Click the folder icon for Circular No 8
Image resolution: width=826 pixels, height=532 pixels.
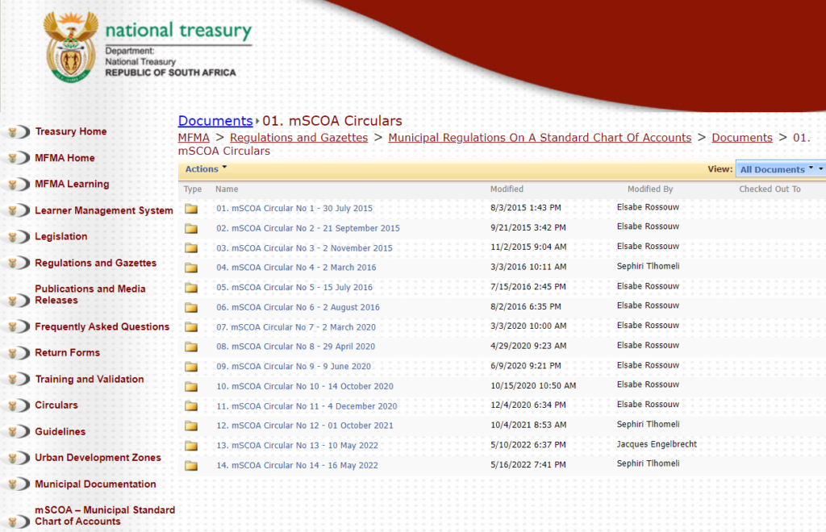point(191,347)
